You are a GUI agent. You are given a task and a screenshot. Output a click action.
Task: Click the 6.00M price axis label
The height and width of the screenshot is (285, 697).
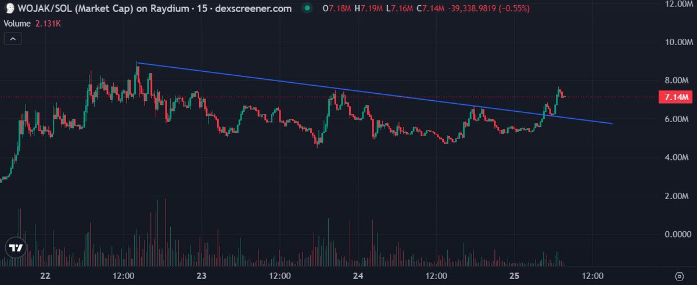(676, 119)
